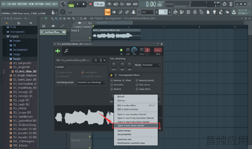Open the project info document icon
Viewport: 252px width, 149px height.
click(x=208, y=12)
